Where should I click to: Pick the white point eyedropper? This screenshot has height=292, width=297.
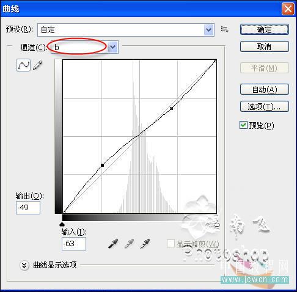[145, 244]
